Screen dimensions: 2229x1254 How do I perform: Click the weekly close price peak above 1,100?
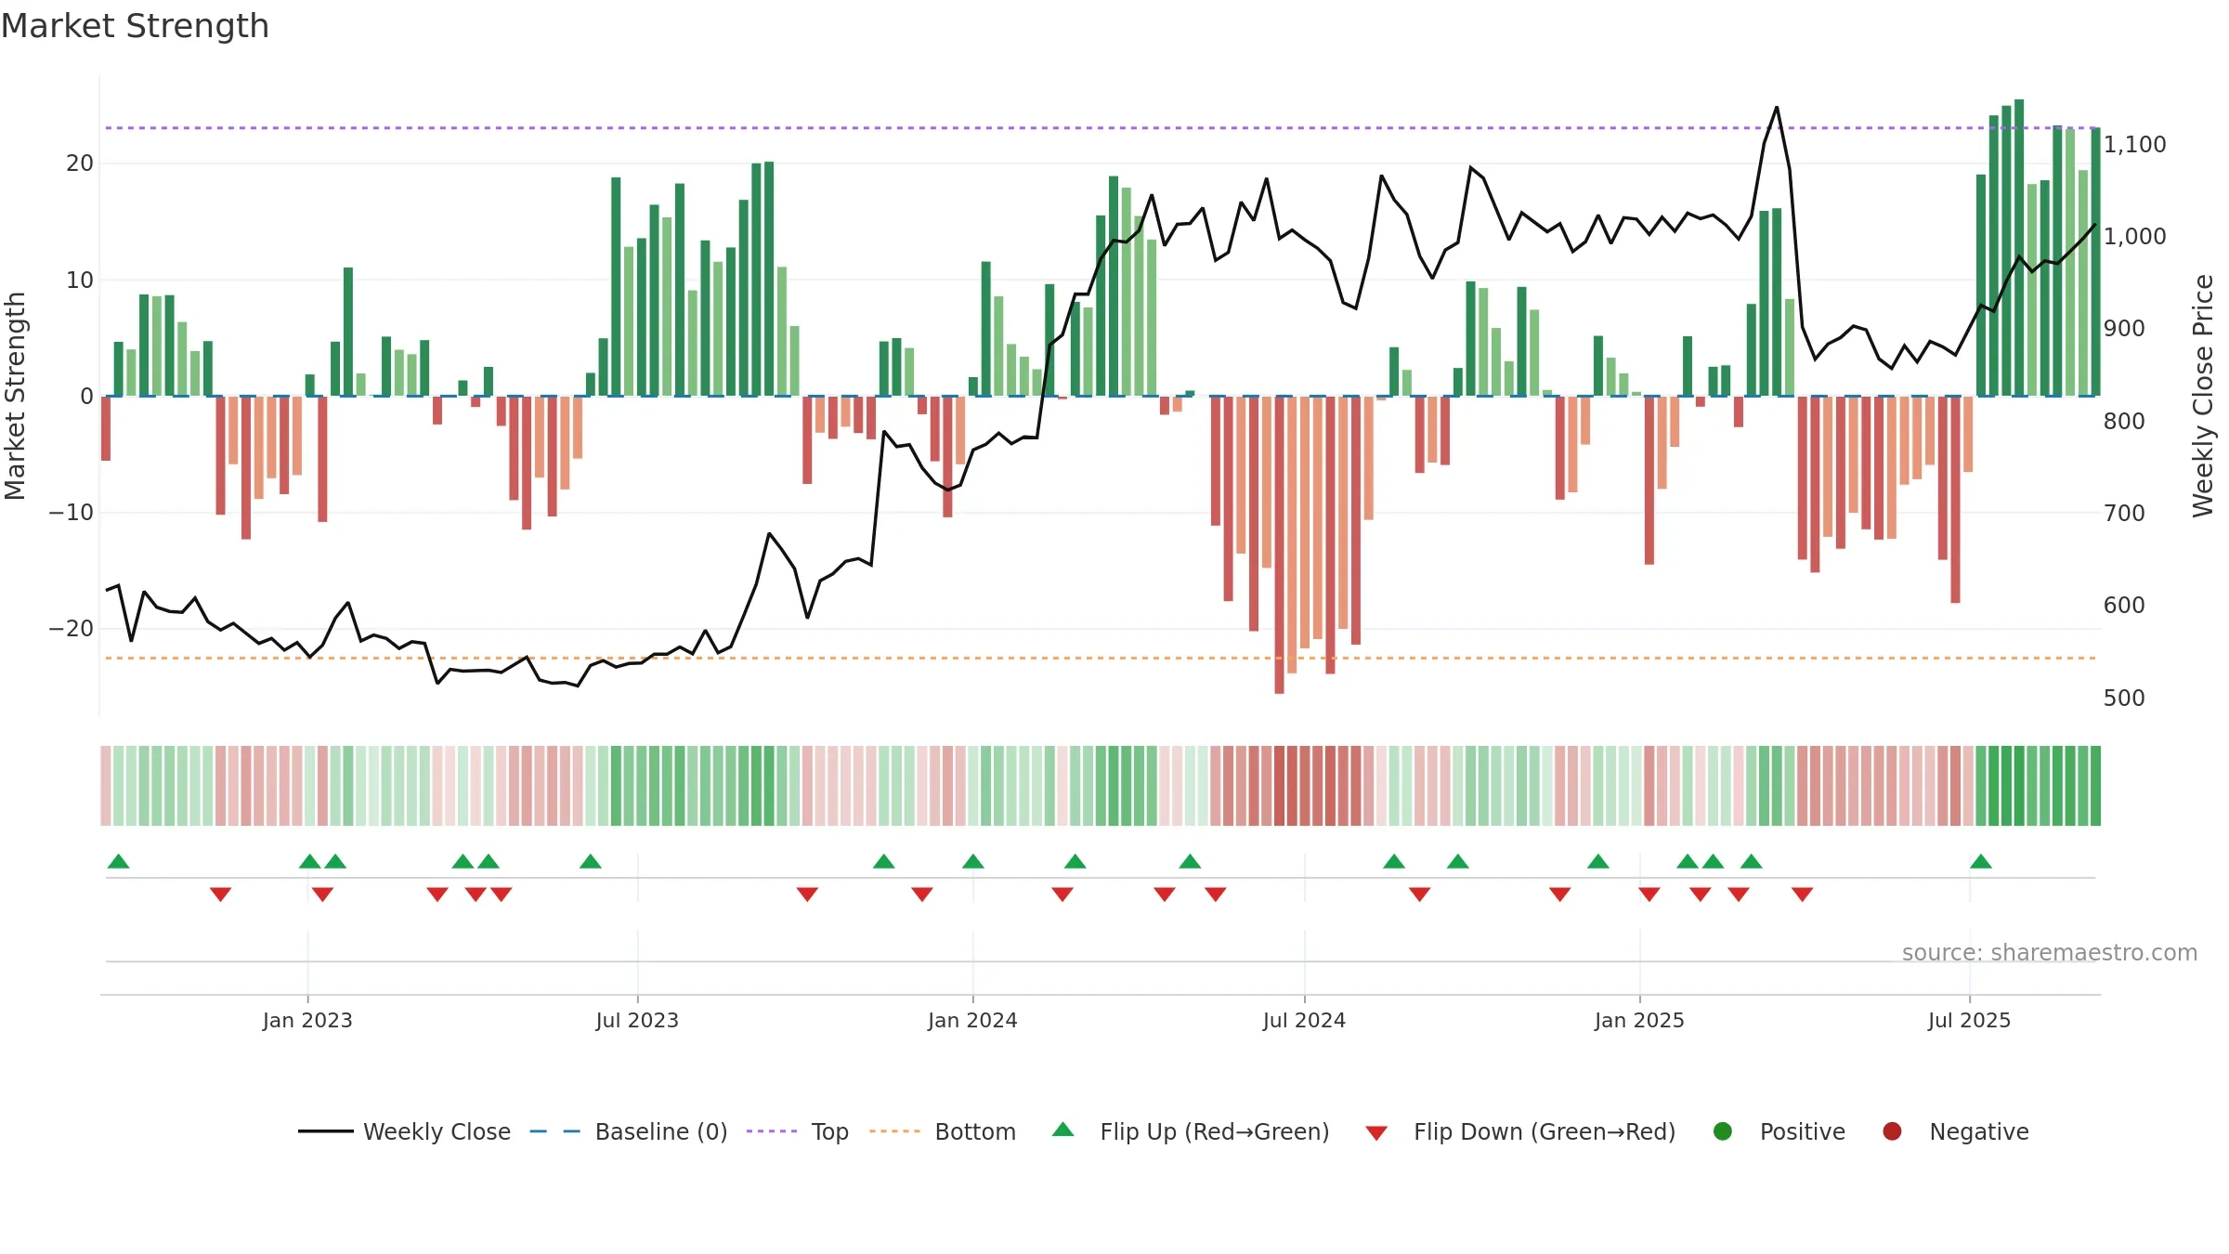click(1777, 108)
